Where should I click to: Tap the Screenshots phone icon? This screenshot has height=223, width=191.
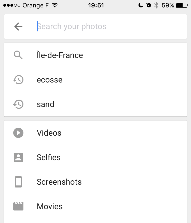[x=18, y=182]
